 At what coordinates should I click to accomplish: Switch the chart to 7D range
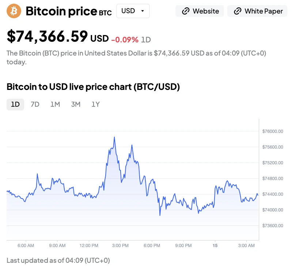(35, 104)
